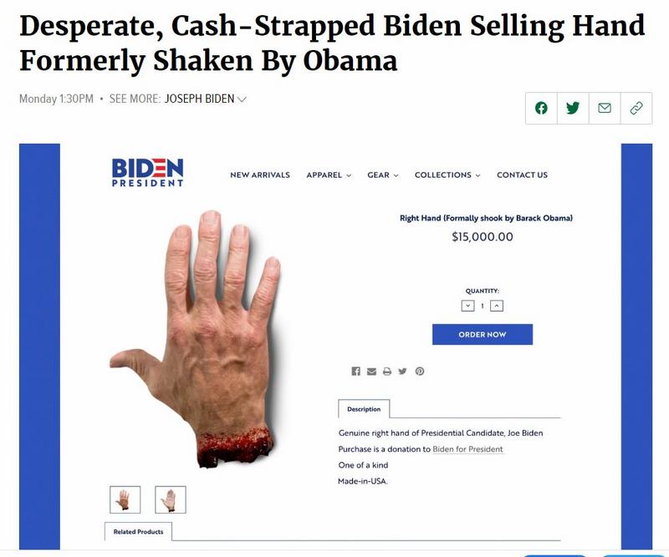Increase quantity with the up stepper

point(497,306)
